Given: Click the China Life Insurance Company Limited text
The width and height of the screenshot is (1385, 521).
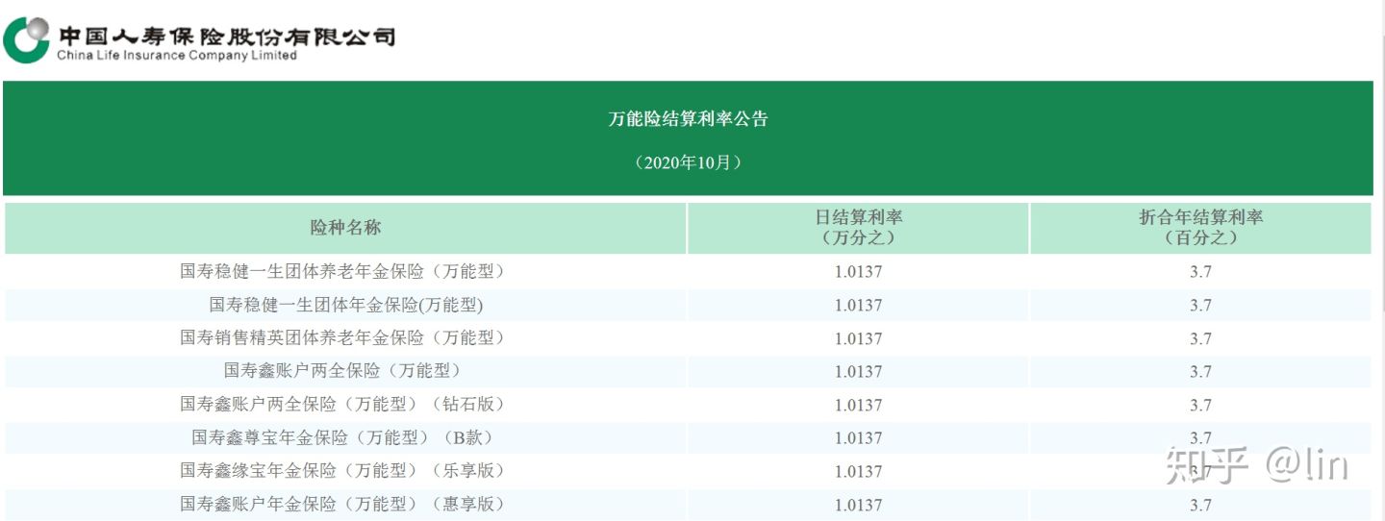Looking at the screenshot, I should click(x=177, y=56).
